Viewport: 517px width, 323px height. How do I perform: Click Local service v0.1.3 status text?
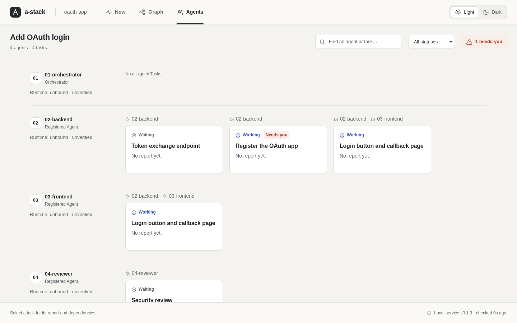point(470,313)
